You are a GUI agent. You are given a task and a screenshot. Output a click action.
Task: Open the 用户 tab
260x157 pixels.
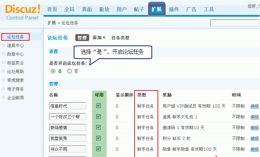pos(122,9)
